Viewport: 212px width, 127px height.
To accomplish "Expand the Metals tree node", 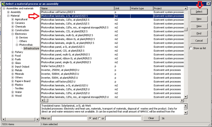I will (13, 70).
